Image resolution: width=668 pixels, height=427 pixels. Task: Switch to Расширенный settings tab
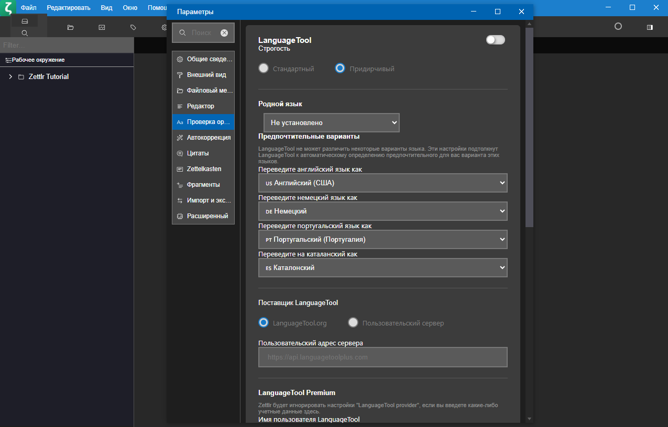pyautogui.click(x=203, y=216)
